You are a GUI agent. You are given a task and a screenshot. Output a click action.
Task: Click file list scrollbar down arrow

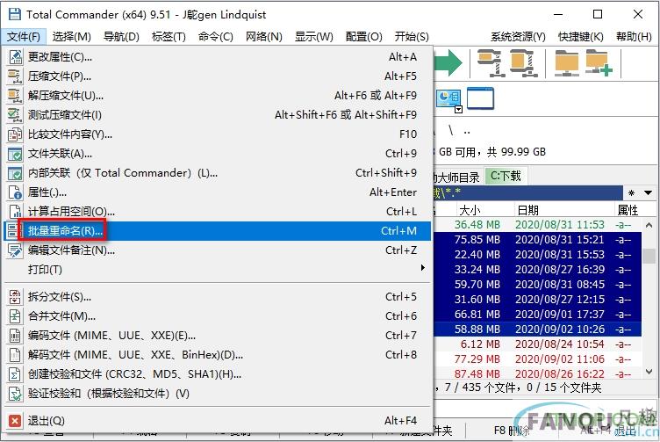pyautogui.click(x=649, y=372)
